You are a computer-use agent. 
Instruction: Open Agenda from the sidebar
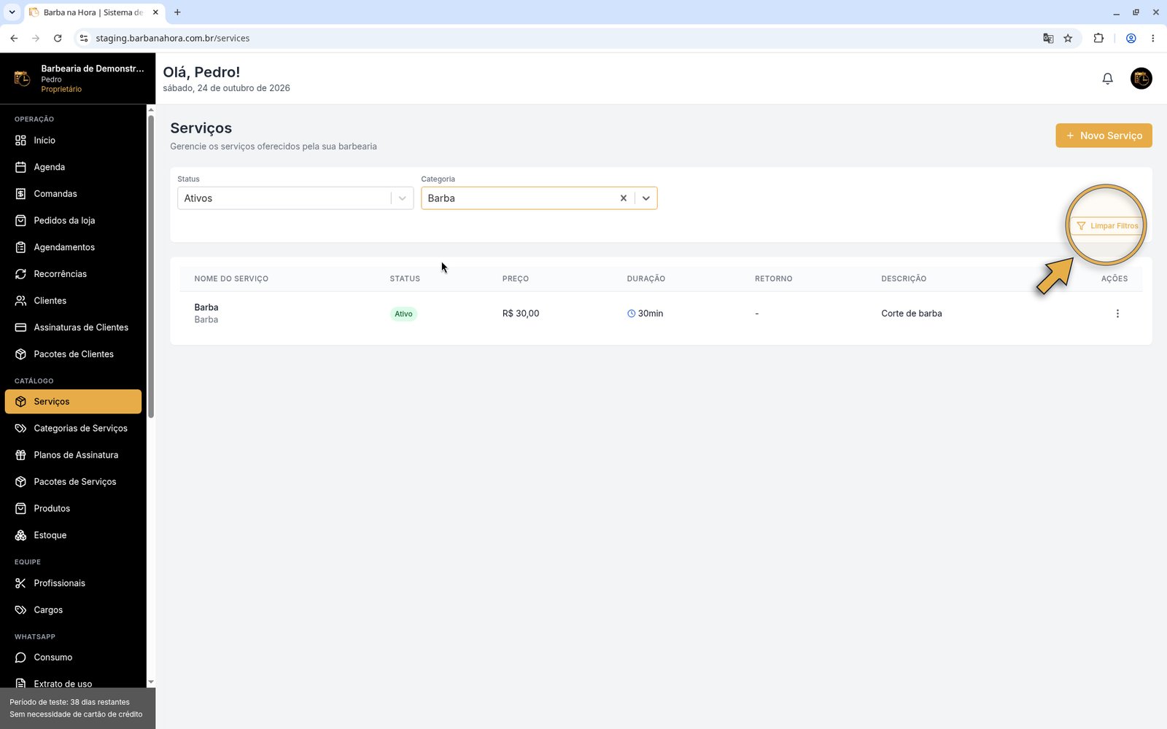pyautogui.click(x=73, y=167)
